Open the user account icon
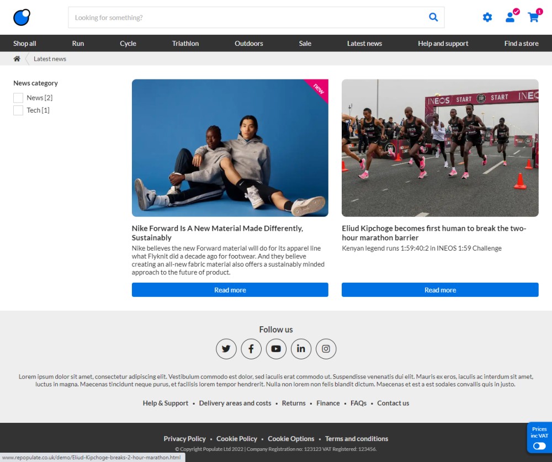The height and width of the screenshot is (462, 552). [510, 17]
